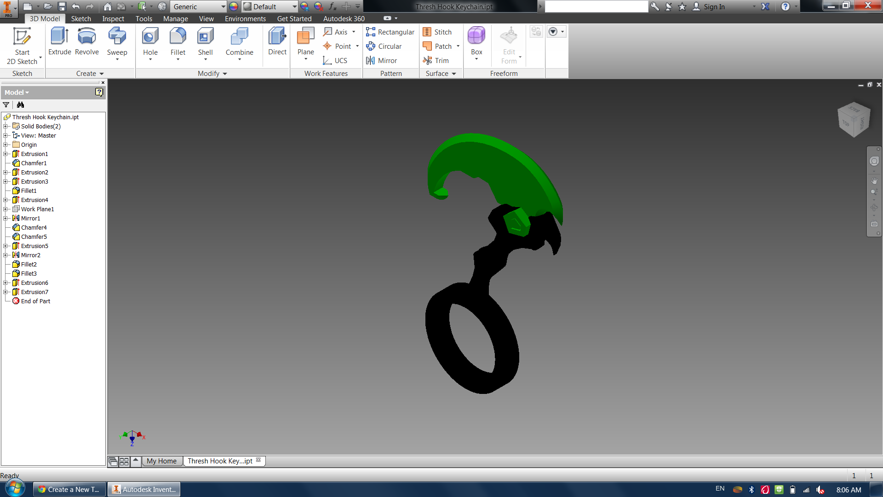Select the Combine tool
This screenshot has width=883, height=497.
click(x=239, y=43)
